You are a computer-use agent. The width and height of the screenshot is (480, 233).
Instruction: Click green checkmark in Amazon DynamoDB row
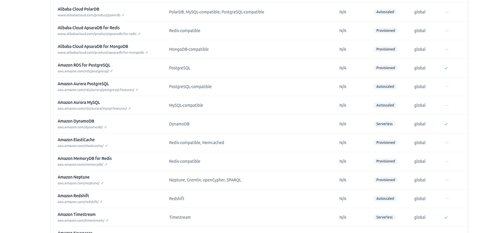coord(446,124)
